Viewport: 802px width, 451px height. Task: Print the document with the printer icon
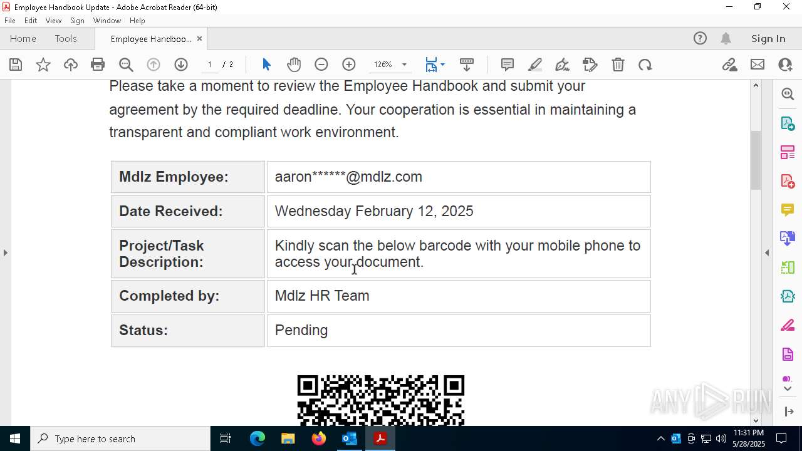98,65
